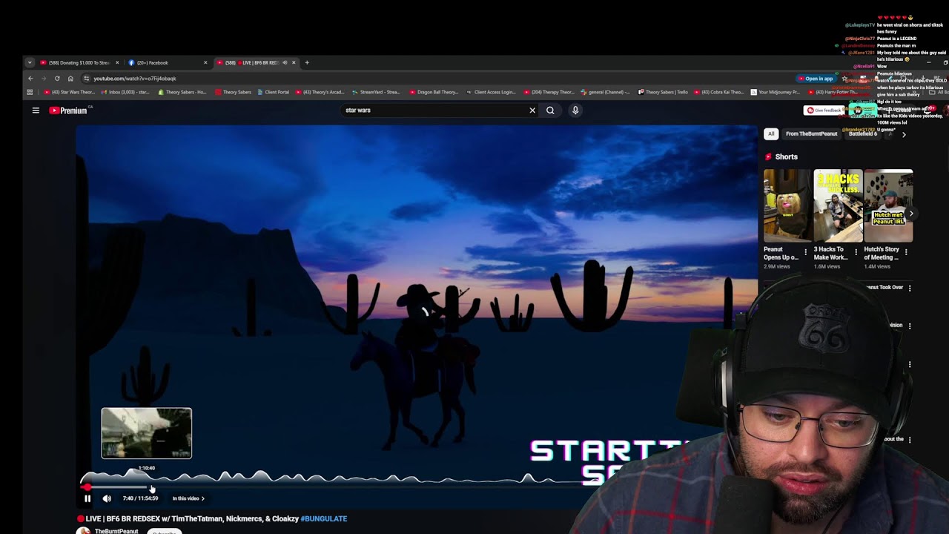The image size is (949, 534).
Task: Close the active LIVE BF6 tab
Action: (294, 63)
